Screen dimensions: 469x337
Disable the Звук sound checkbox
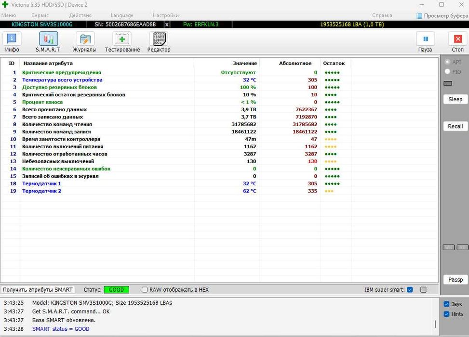[x=446, y=304]
